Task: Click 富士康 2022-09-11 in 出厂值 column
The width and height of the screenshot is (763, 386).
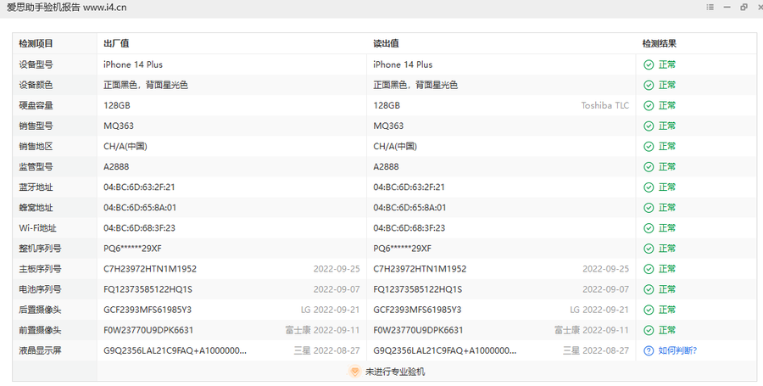Action: [322, 331]
